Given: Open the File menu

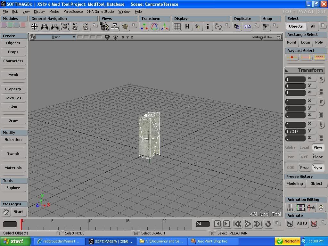Looking at the screenshot, I should tap(5, 12).
